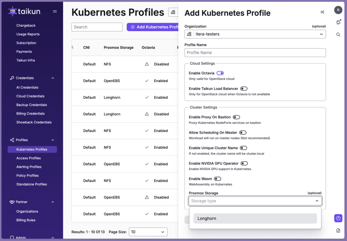This screenshot has width=347, height=241.
Task: Turn on Enable Taikun Load Balancer
Action: coord(244,89)
